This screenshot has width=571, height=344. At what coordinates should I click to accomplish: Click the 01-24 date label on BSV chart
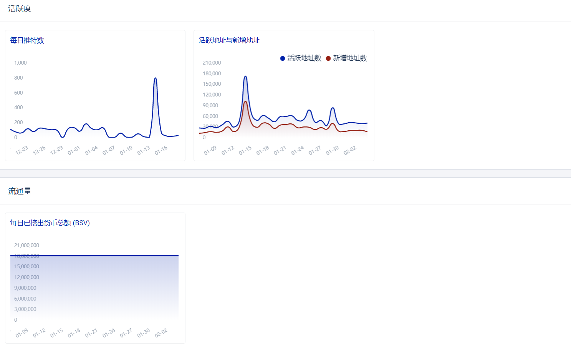[109, 332]
